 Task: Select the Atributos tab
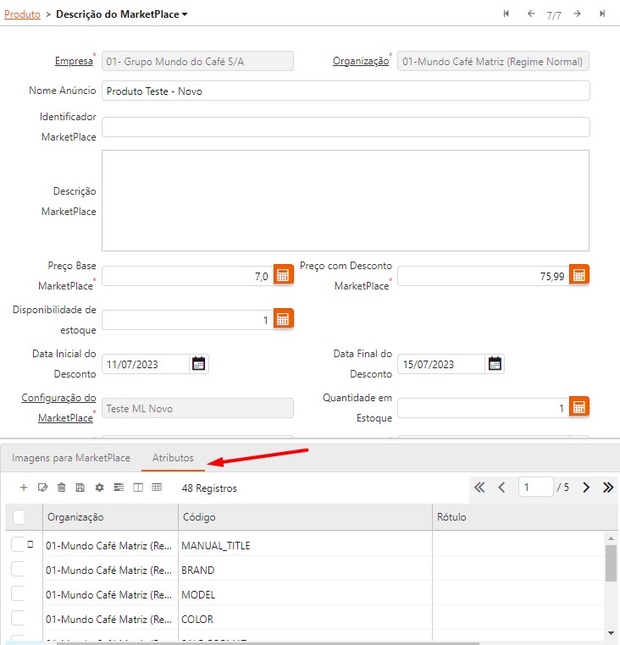[173, 458]
